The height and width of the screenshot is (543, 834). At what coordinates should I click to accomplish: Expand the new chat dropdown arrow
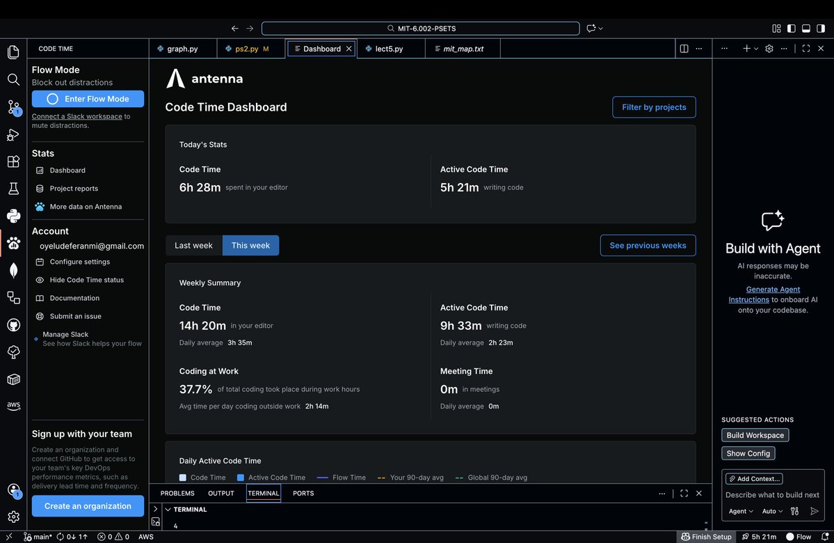click(x=756, y=49)
